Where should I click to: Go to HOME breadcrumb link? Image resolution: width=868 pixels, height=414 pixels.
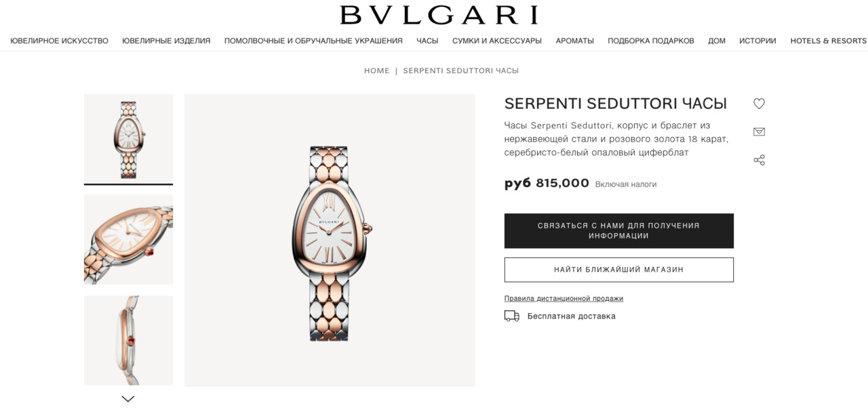[377, 70]
